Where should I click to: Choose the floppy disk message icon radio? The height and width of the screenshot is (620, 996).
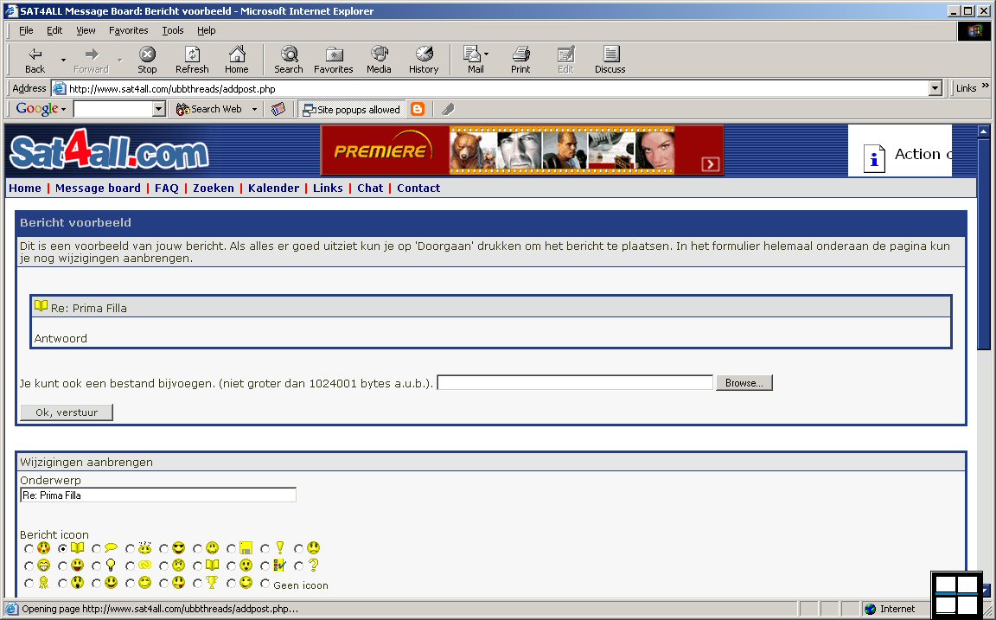231,548
